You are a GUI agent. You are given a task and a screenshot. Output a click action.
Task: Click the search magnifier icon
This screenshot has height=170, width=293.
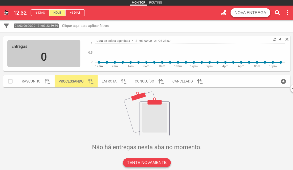[277, 13]
